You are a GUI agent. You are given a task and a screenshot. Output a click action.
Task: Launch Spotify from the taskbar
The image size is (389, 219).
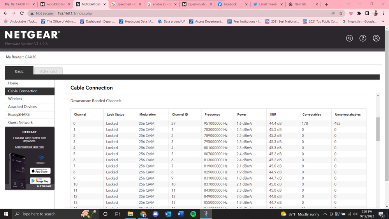coord(193,214)
